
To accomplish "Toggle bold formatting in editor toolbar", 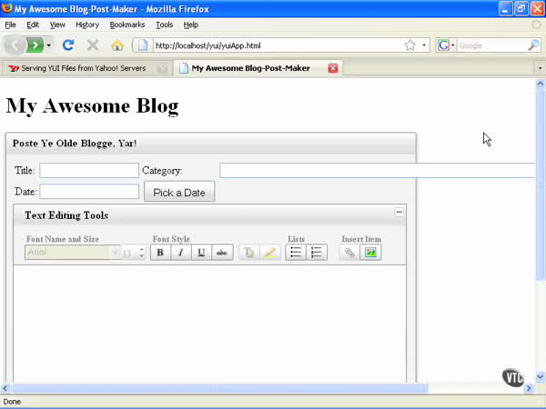I will (160, 253).
